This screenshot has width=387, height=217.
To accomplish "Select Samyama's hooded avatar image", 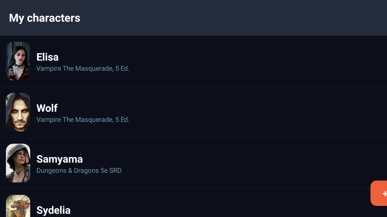I will (18, 163).
